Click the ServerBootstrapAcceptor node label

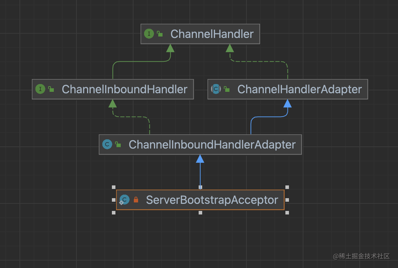212,200
